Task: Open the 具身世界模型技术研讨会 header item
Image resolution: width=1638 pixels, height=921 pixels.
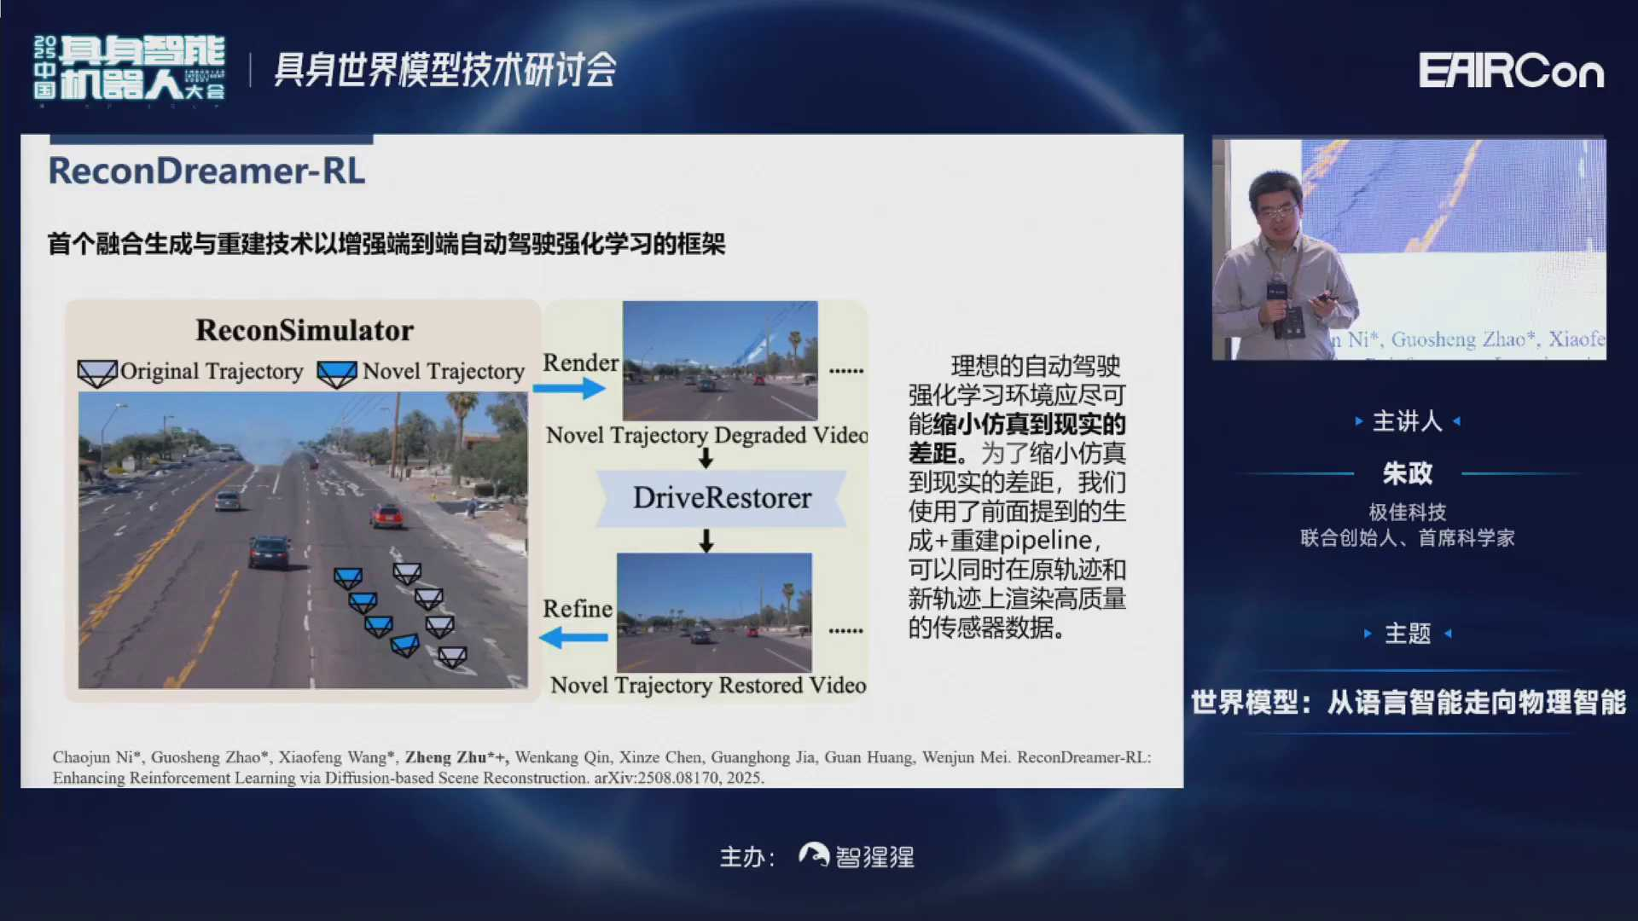Action: (444, 70)
